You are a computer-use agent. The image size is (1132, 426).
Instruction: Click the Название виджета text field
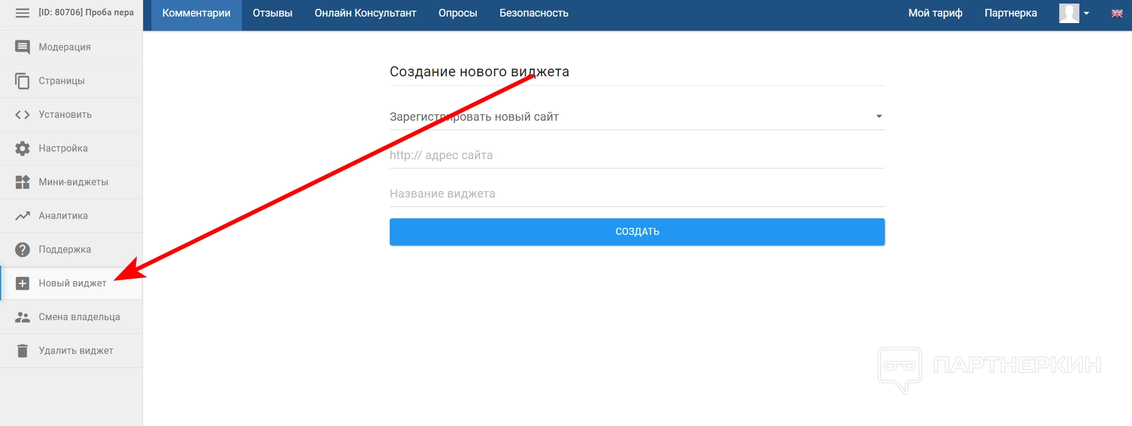[x=636, y=194]
